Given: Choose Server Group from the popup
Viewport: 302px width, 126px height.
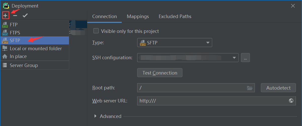Looking at the screenshot, I should coord(34,65).
